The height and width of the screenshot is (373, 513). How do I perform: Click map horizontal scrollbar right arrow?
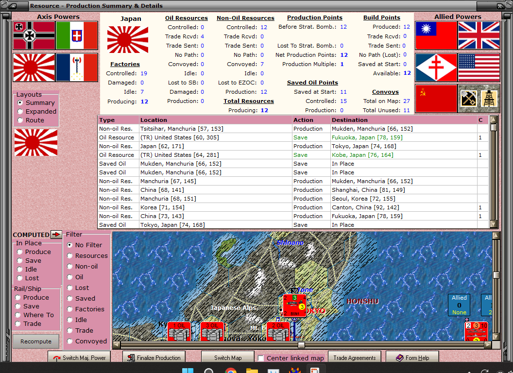tap(488, 345)
